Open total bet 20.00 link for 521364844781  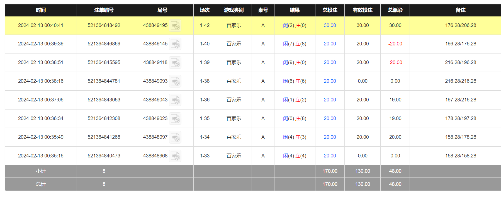coord(330,81)
